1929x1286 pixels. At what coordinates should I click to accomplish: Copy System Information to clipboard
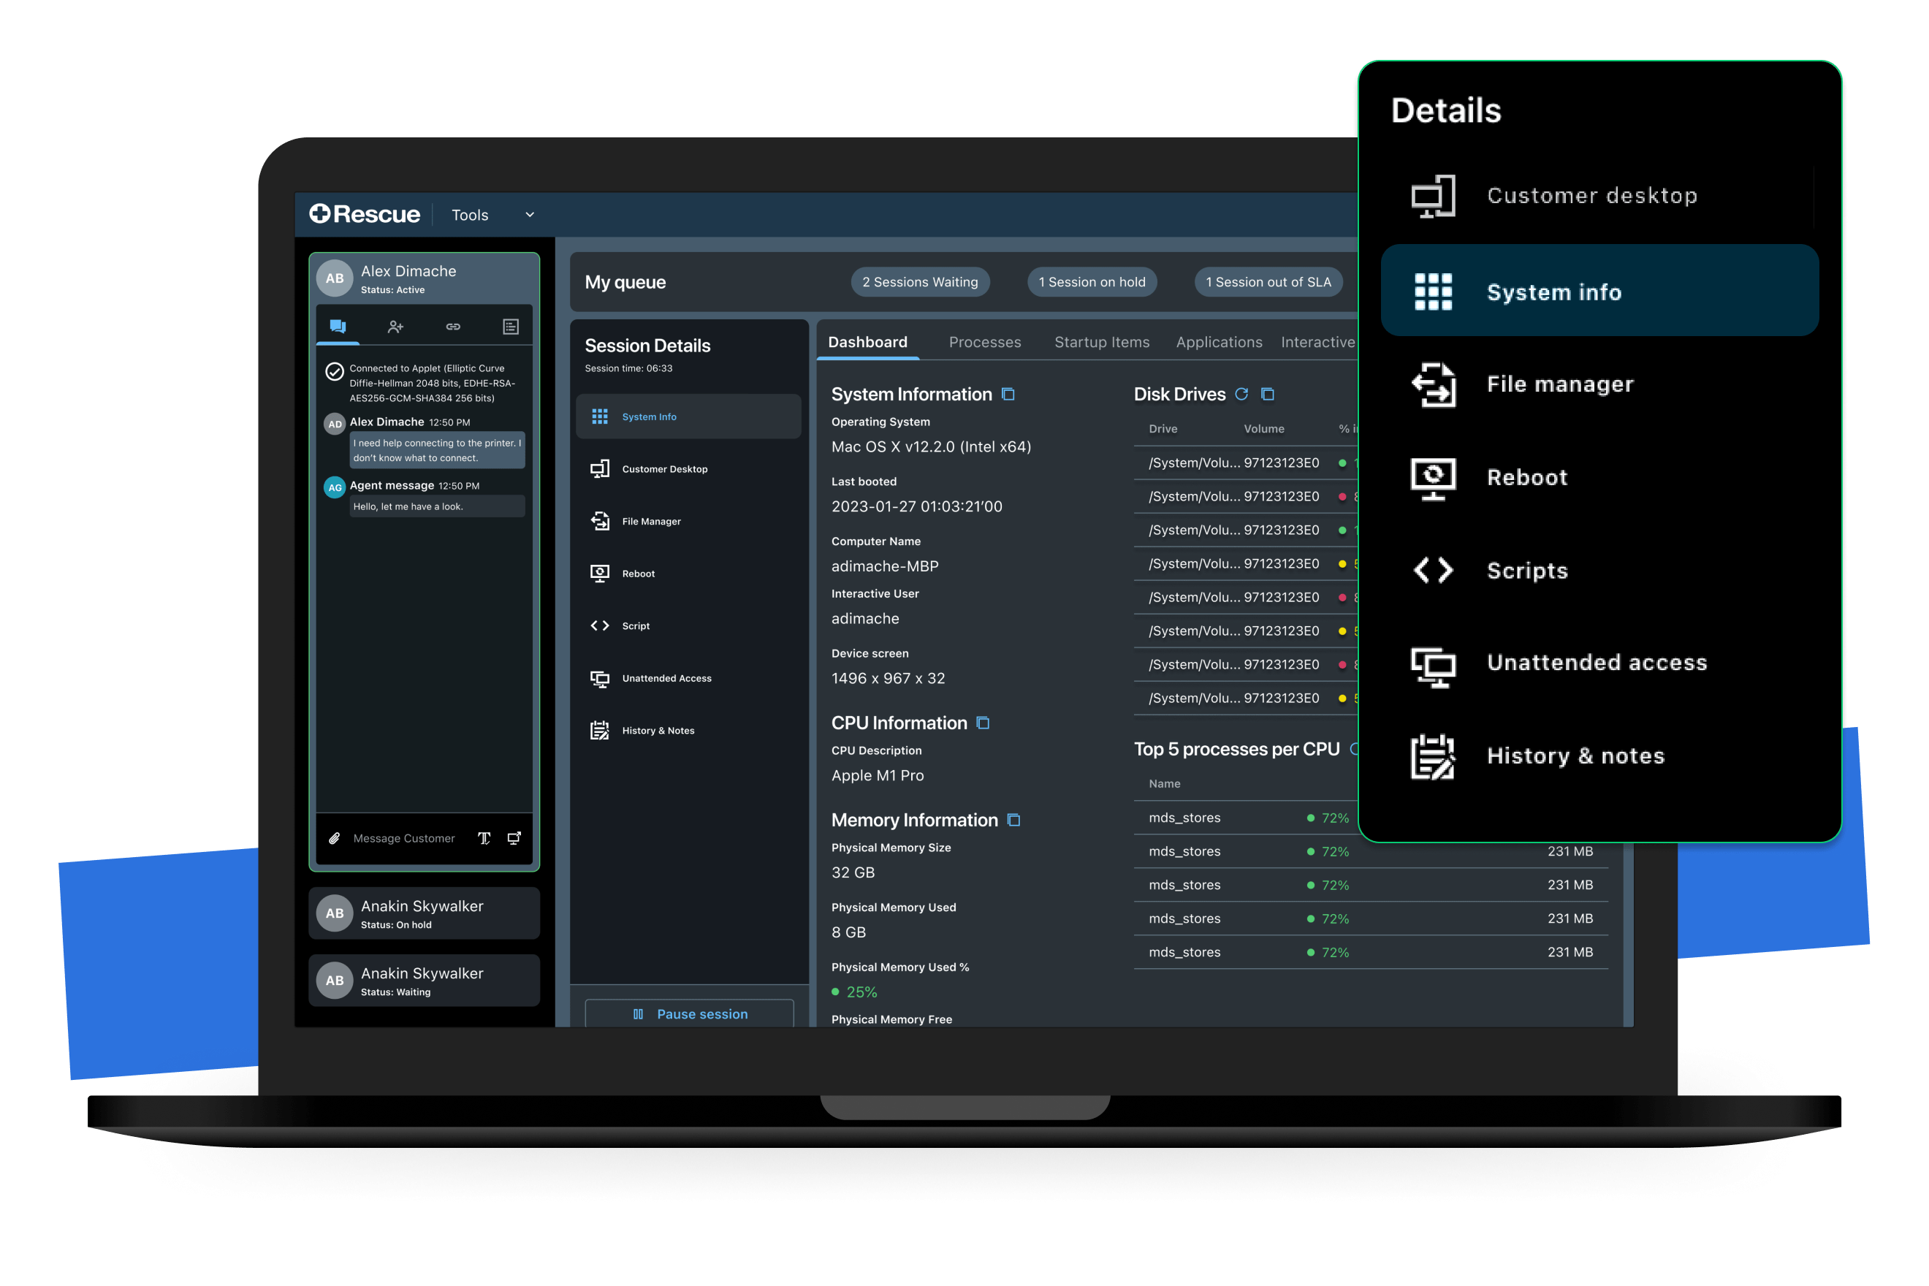click(1009, 395)
